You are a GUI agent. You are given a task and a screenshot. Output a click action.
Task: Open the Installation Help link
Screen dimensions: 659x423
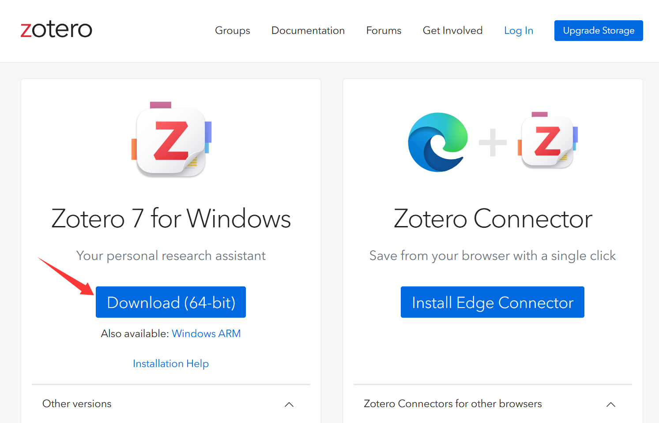pos(171,363)
